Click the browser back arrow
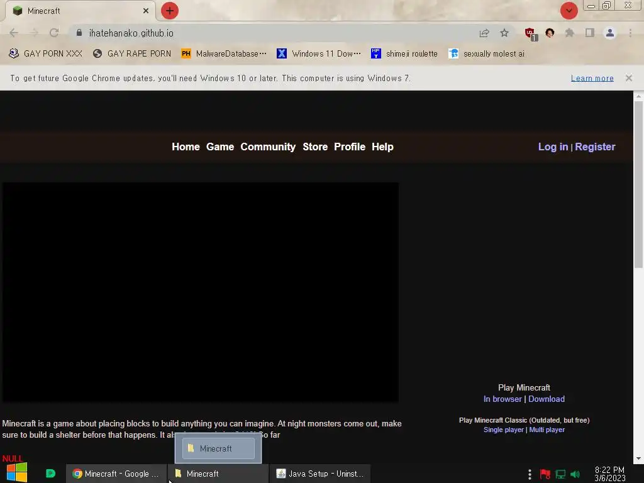Image resolution: width=644 pixels, height=483 pixels. 14,33
